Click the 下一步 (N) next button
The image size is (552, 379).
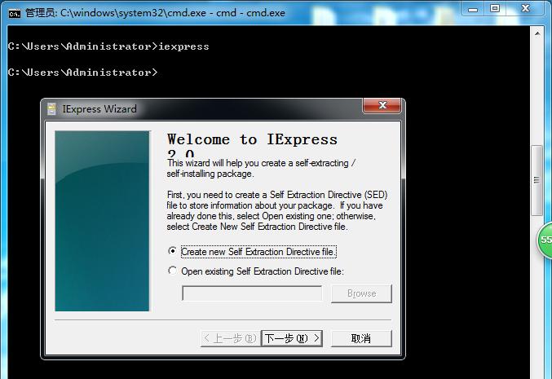[291, 338]
